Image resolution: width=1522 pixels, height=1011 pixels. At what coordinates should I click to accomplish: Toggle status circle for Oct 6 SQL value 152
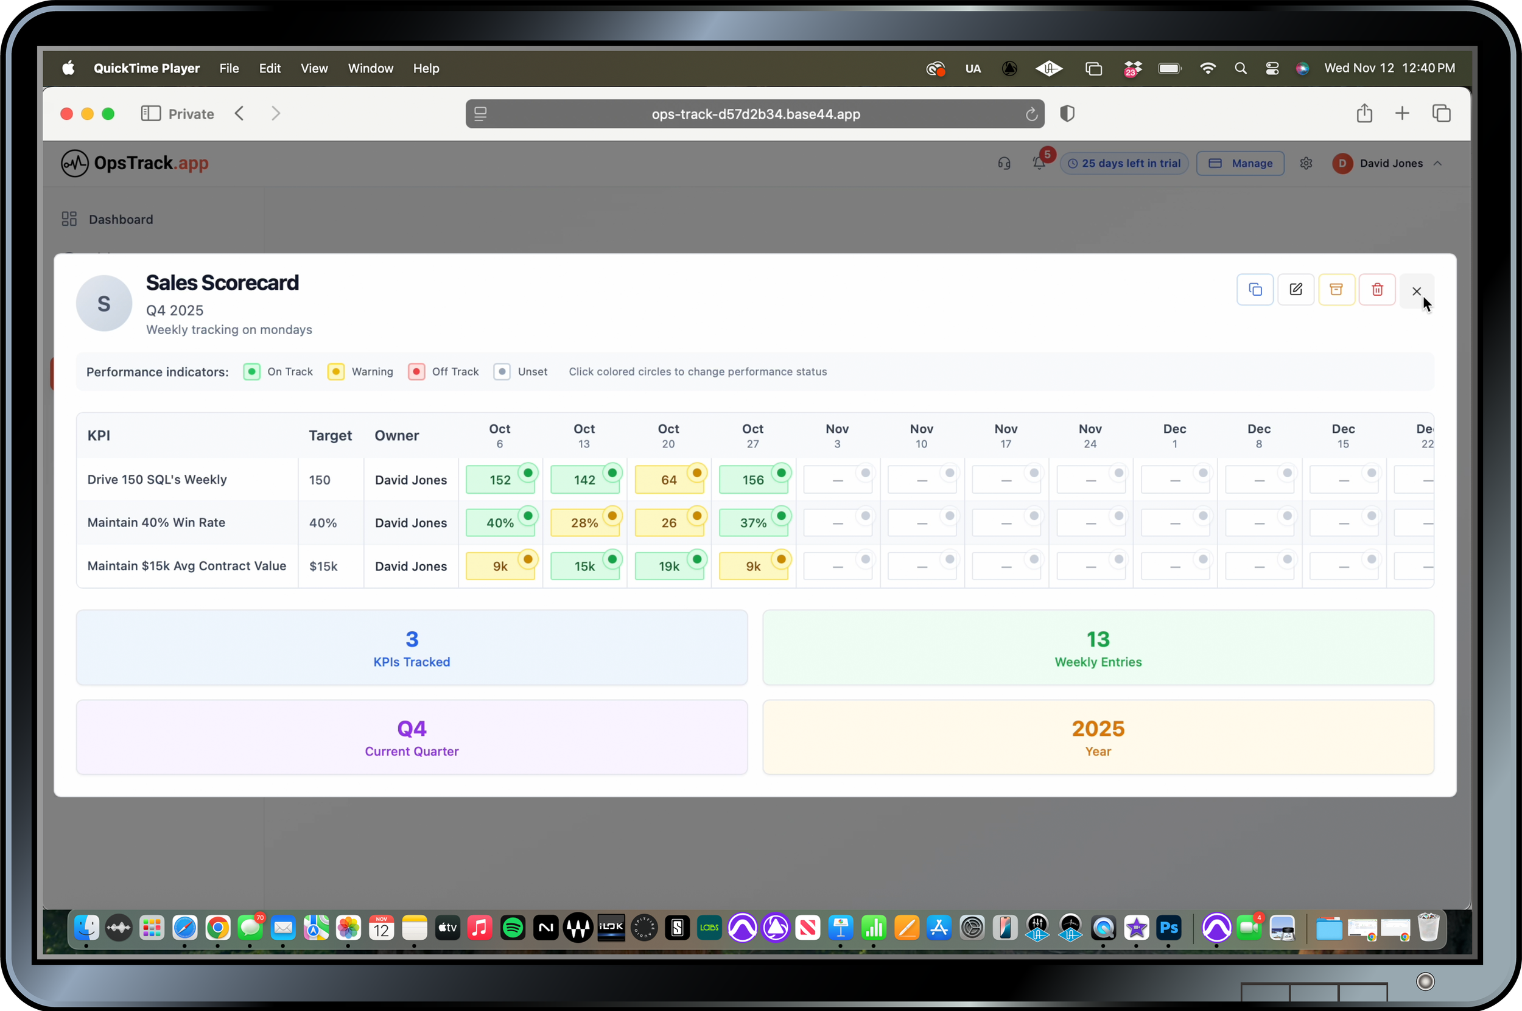pyautogui.click(x=528, y=474)
